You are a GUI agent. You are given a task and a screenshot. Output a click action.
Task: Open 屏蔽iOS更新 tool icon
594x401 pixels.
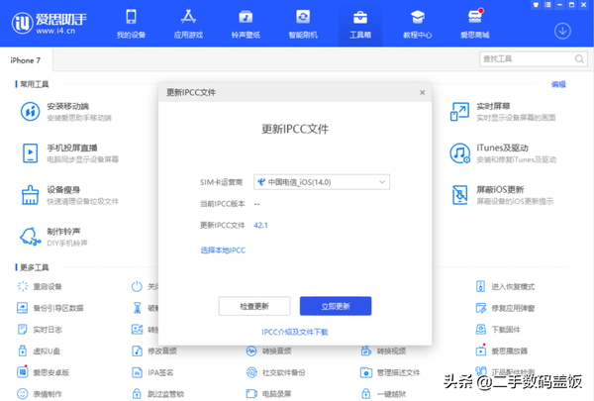(459, 195)
